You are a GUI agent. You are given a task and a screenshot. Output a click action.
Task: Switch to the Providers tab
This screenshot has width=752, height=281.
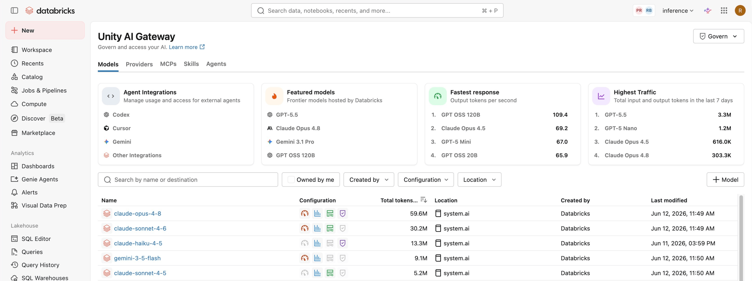[139, 64]
